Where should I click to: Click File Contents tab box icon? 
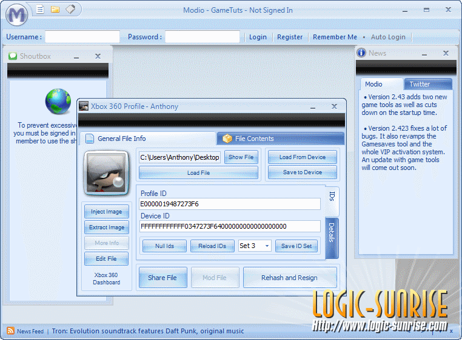point(227,138)
